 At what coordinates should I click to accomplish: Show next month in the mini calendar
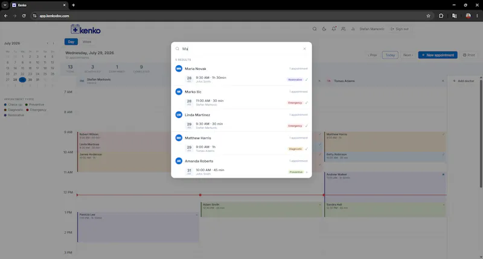53,43
